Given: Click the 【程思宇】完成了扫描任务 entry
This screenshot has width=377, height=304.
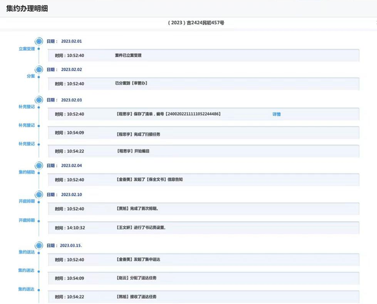Looking at the screenshot, I should 203,133.
